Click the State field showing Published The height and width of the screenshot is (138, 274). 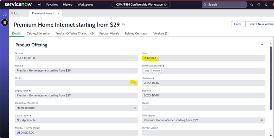(203, 58)
